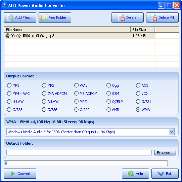The image size is (182, 182).
Task: Open the Add Folder dialog
Action: tap(55, 17)
